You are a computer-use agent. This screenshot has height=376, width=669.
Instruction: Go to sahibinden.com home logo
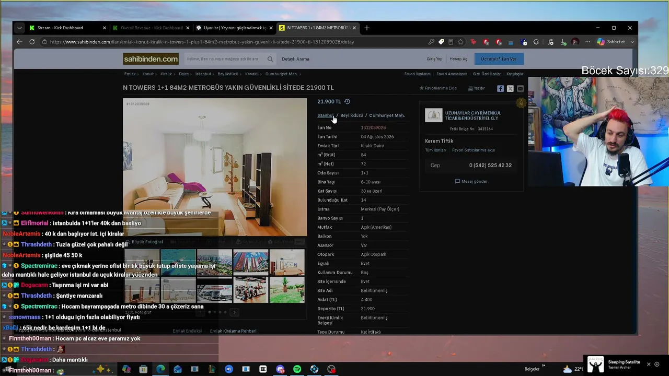151,59
